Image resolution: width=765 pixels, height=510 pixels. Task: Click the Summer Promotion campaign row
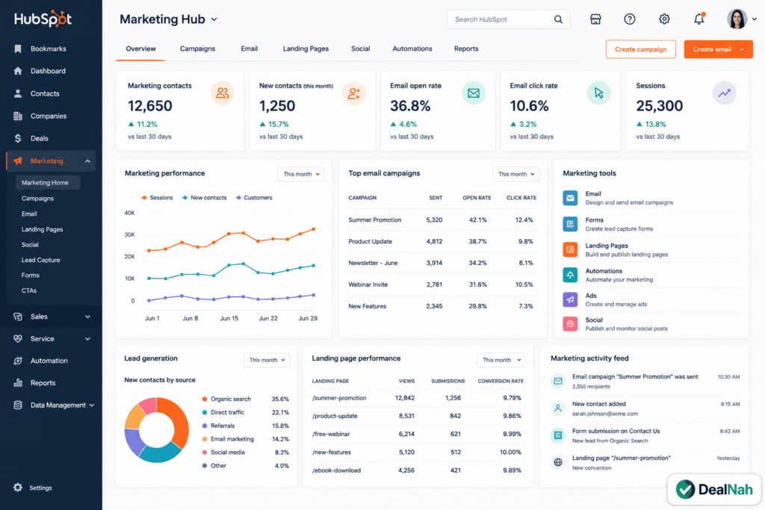[x=442, y=220]
